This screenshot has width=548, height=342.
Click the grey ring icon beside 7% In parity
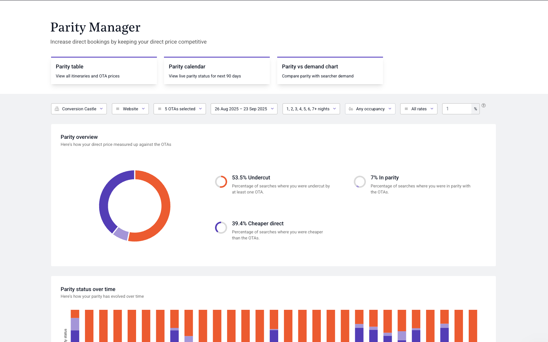click(360, 182)
